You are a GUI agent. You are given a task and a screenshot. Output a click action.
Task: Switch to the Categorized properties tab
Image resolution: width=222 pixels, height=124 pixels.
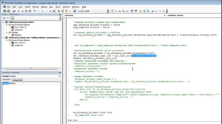[17, 80]
